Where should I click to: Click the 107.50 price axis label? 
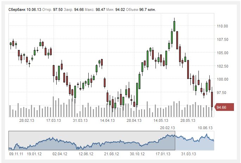pos(222,39)
